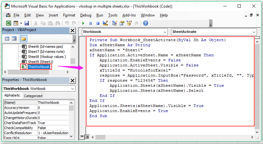Open the SheetActivate procedure dropdown
This screenshot has height=144, width=263.
(253, 32)
